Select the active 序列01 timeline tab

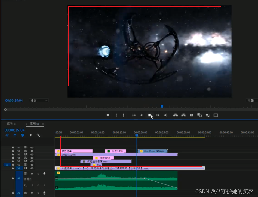tap(35, 124)
